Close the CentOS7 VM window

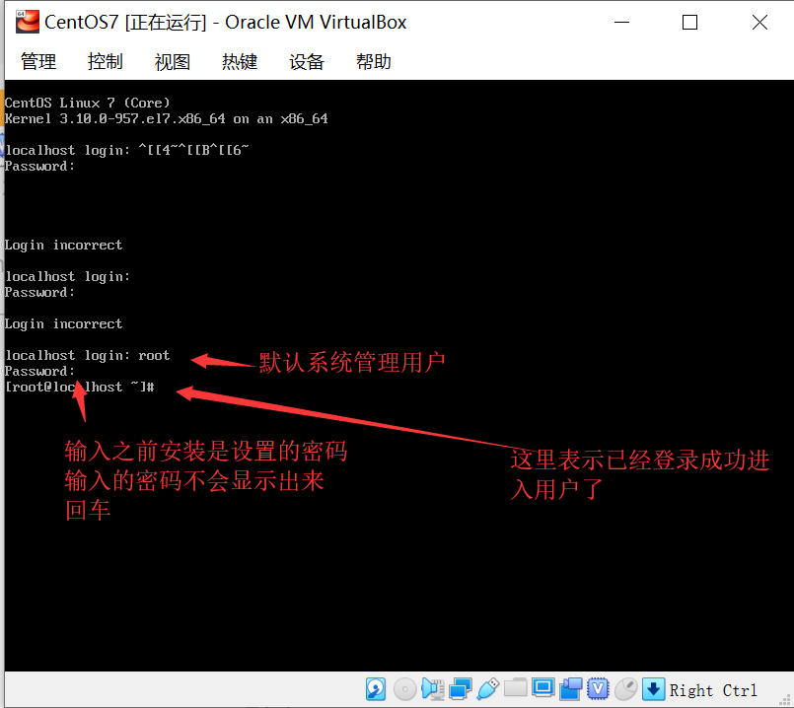click(759, 23)
